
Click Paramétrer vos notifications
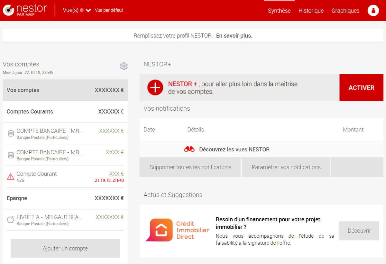click(286, 167)
